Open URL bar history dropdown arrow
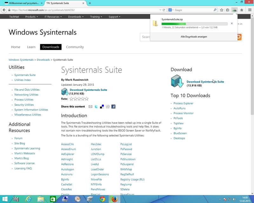 pos(160,10)
